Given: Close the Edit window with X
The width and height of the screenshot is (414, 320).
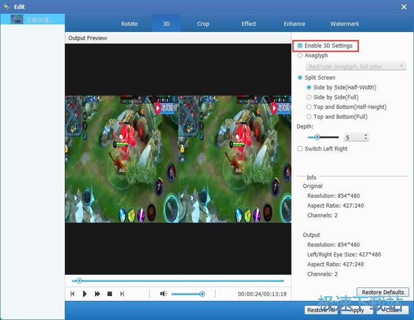Looking at the screenshot, I should click(x=404, y=7).
